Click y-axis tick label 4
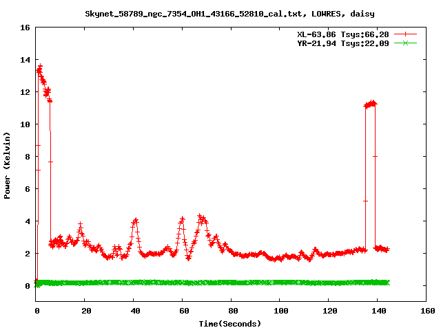The height and width of the screenshot is (330, 441). click(28, 221)
